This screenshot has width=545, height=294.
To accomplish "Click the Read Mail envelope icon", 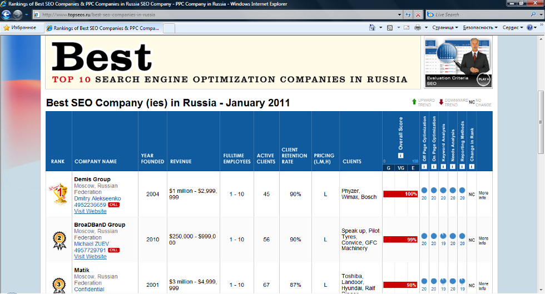I will click(407, 27).
